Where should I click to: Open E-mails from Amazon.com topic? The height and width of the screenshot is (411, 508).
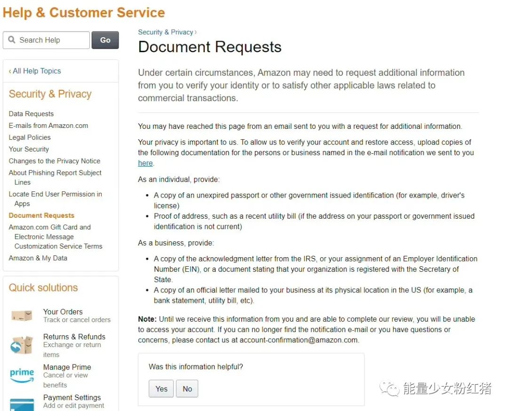coord(48,126)
